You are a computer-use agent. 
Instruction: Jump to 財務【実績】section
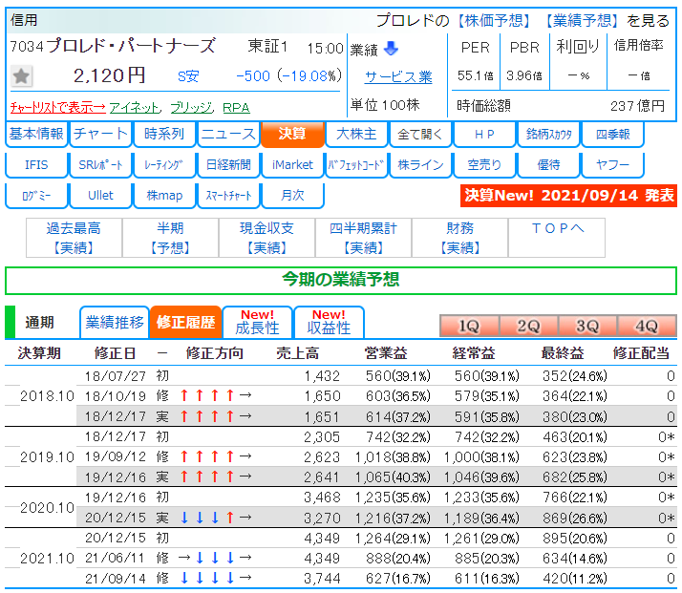pyautogui.click(x=460, y=238)
